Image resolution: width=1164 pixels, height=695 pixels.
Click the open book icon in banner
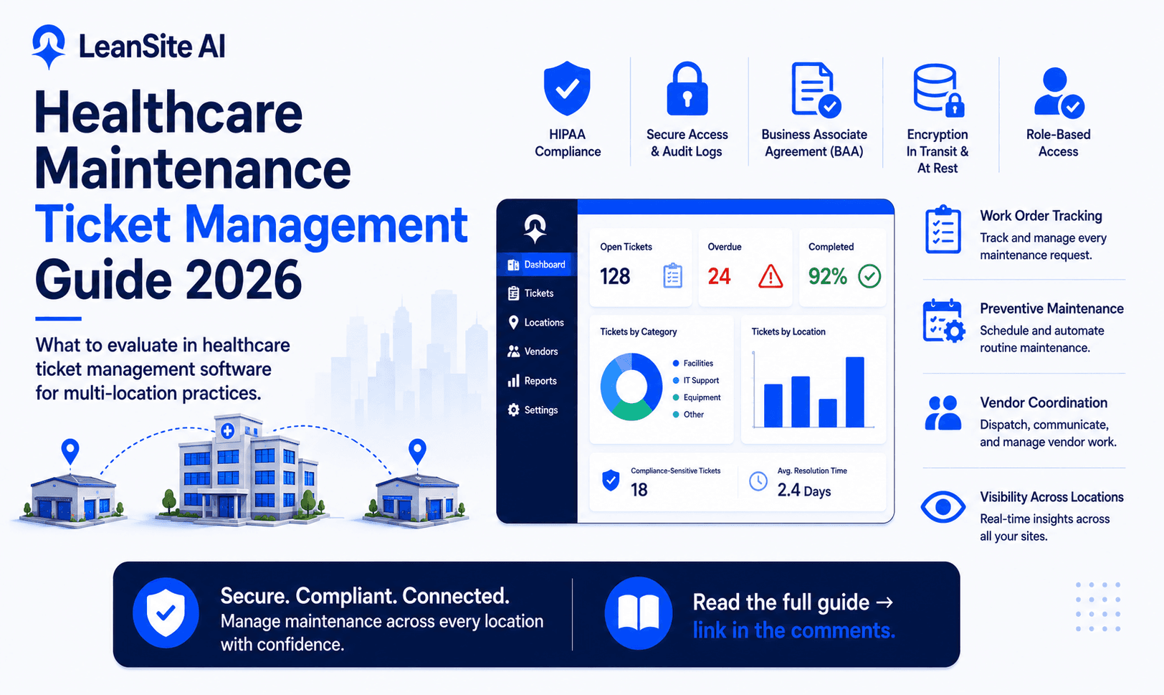[x=638, y=613]
